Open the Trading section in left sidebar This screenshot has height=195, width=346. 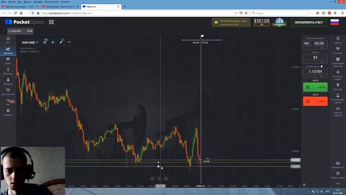(8, 50)
